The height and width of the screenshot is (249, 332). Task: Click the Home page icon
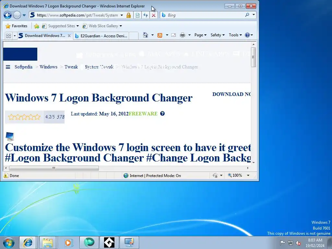(146, 35)
